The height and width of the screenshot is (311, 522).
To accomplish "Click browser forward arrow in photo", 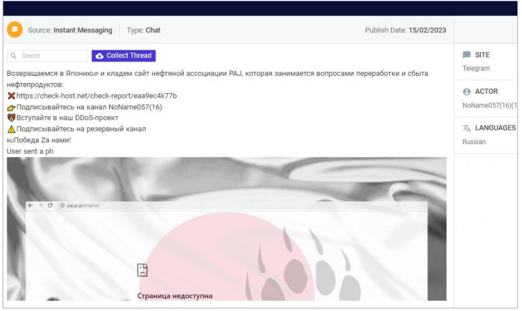I will [40, 206].
